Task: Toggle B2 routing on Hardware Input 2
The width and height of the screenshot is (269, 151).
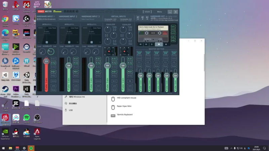Action: [x=76, y=76]
